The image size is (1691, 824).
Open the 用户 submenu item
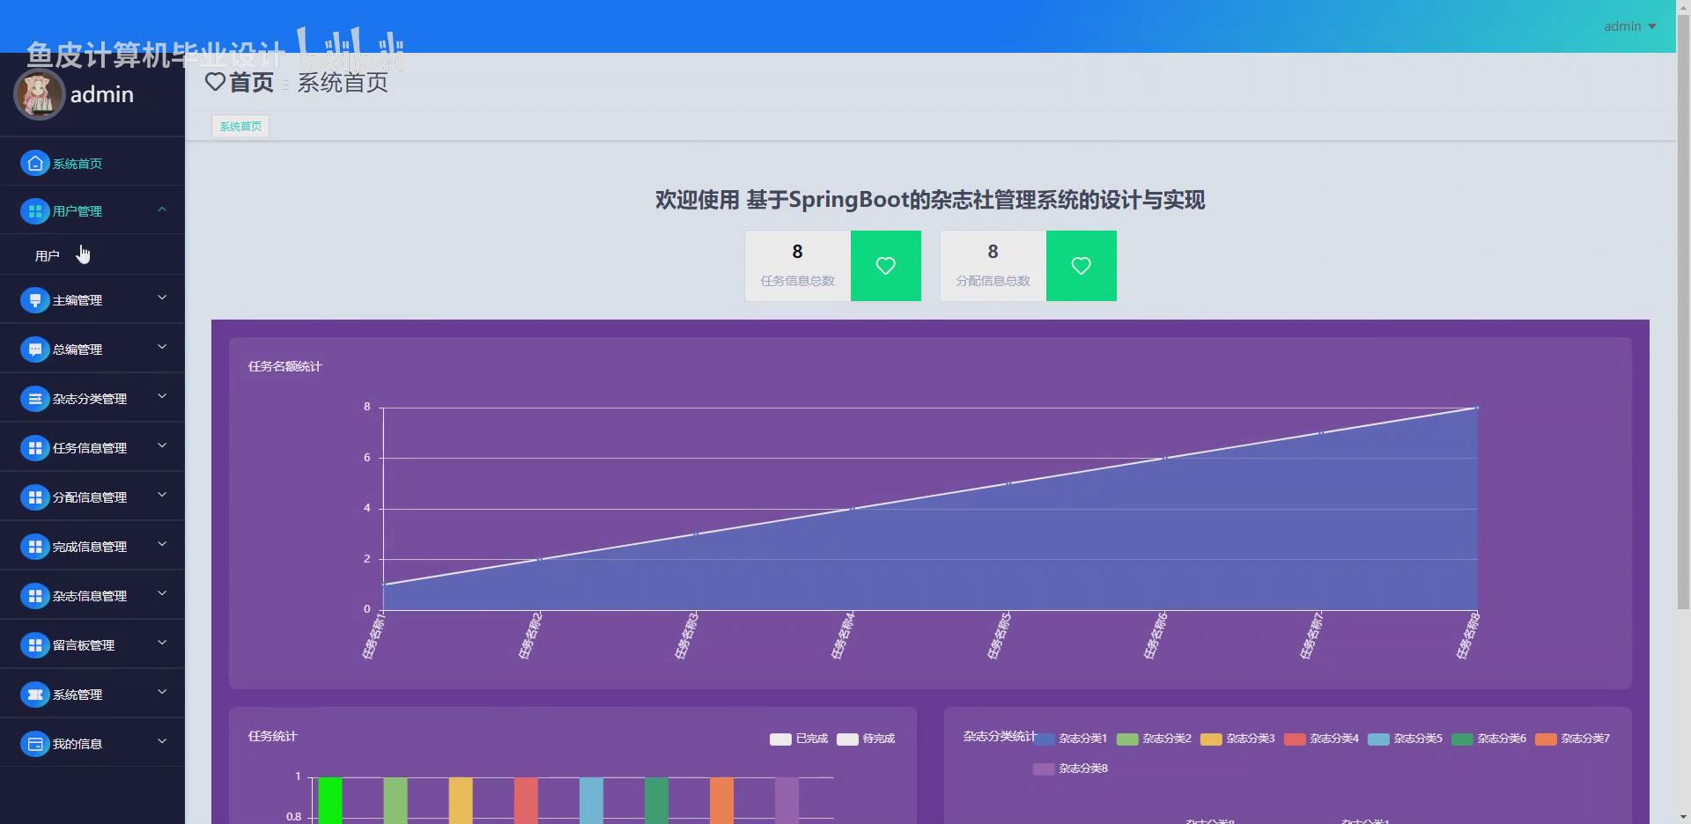(x=92, y=255)
